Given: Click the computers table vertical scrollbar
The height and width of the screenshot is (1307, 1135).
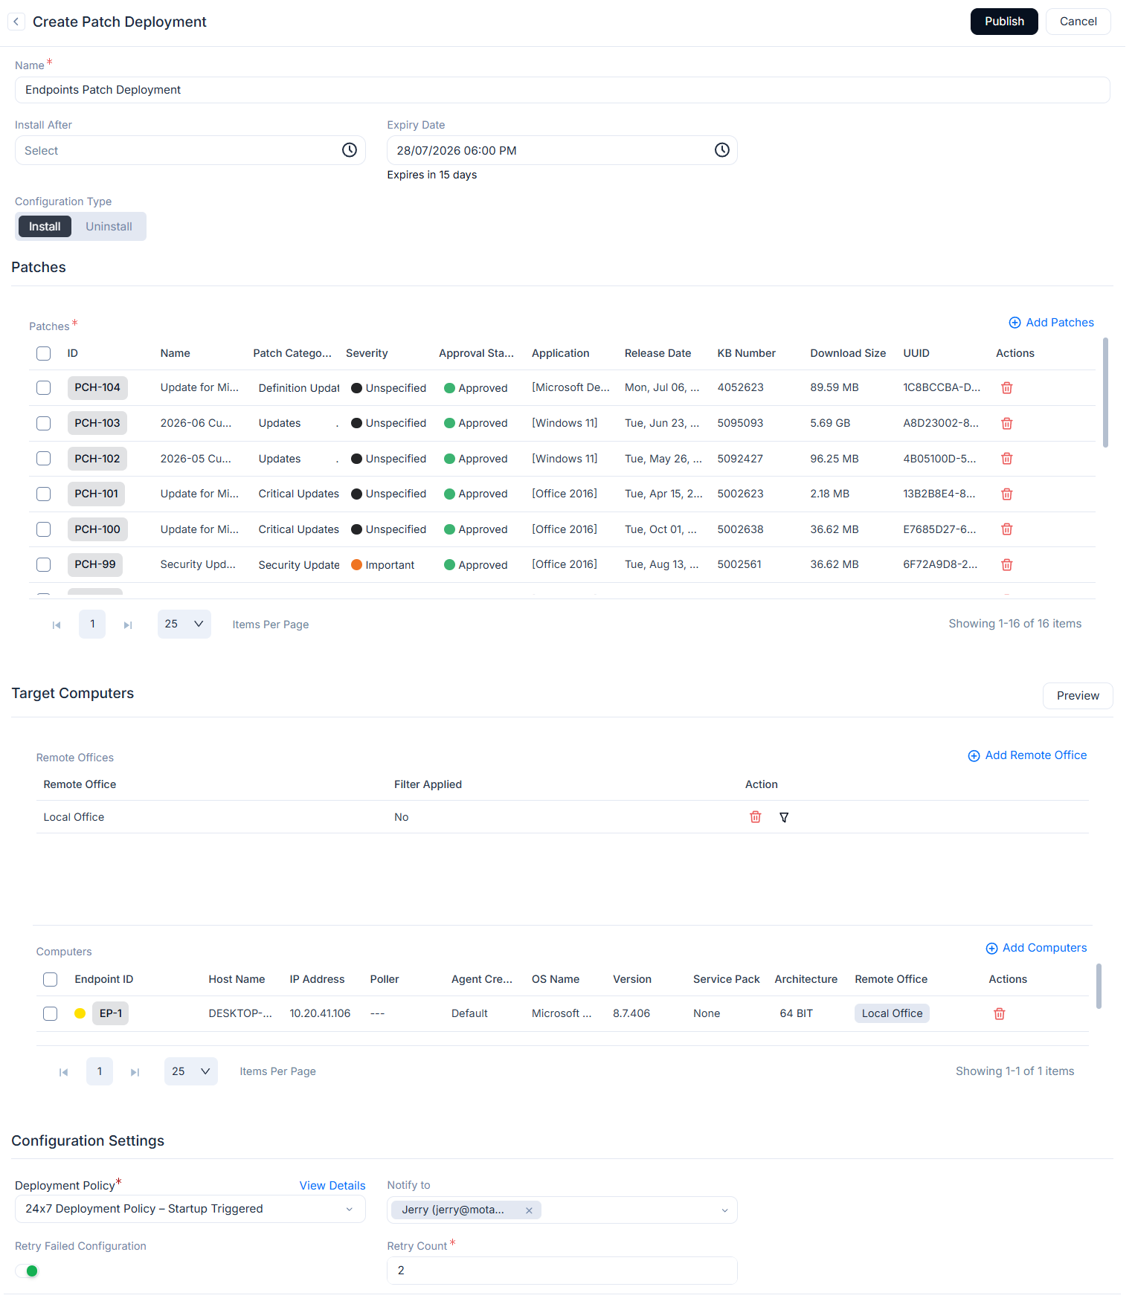Looking at the screenshot, I should [1099, 986].
